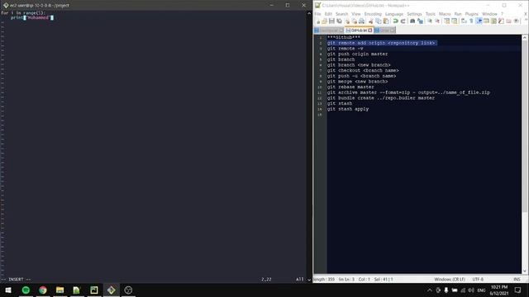Open Find with the binoculars icon

[412, 21]
